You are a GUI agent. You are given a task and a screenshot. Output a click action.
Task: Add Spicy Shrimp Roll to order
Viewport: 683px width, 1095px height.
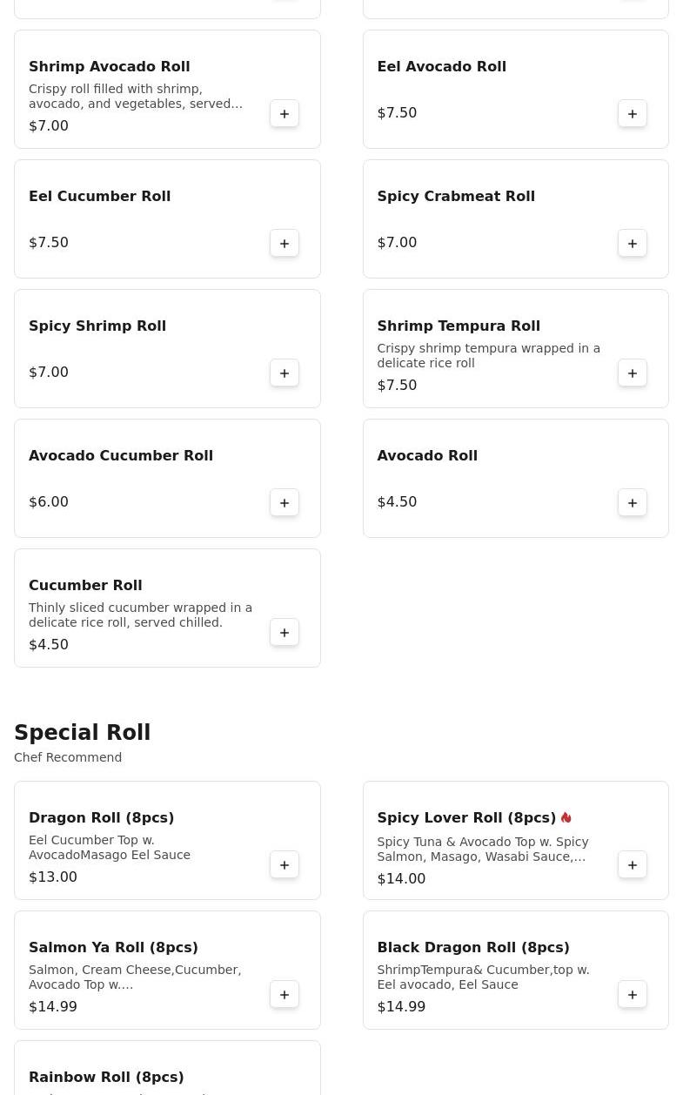[x=285, y=373]
